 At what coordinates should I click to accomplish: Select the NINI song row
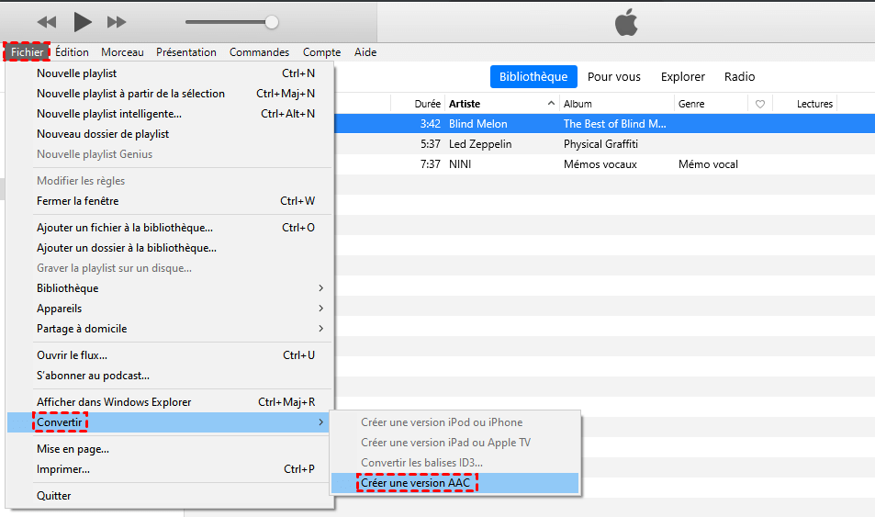pos(604,164)
